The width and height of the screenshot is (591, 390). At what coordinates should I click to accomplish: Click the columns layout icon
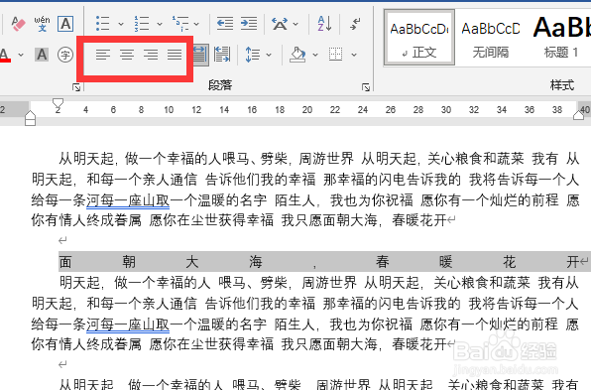[x=222, y=55]
